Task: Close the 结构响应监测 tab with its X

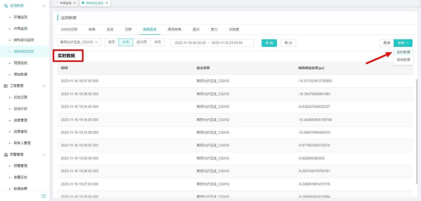Action: click(107, 3)
